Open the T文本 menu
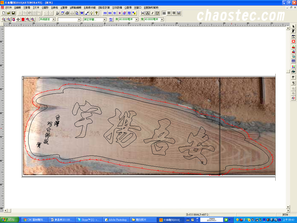This screenshot has height=223, width=297. pyautogui.click(x=36, y=8)
